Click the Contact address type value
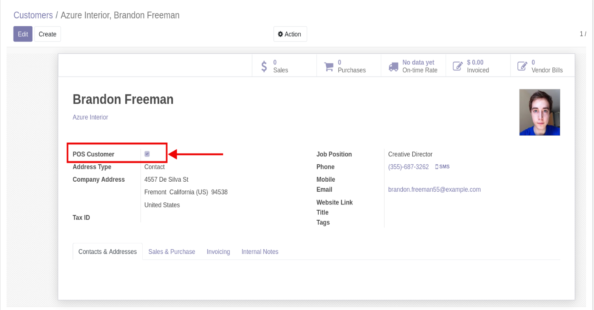 click(155, 167)
